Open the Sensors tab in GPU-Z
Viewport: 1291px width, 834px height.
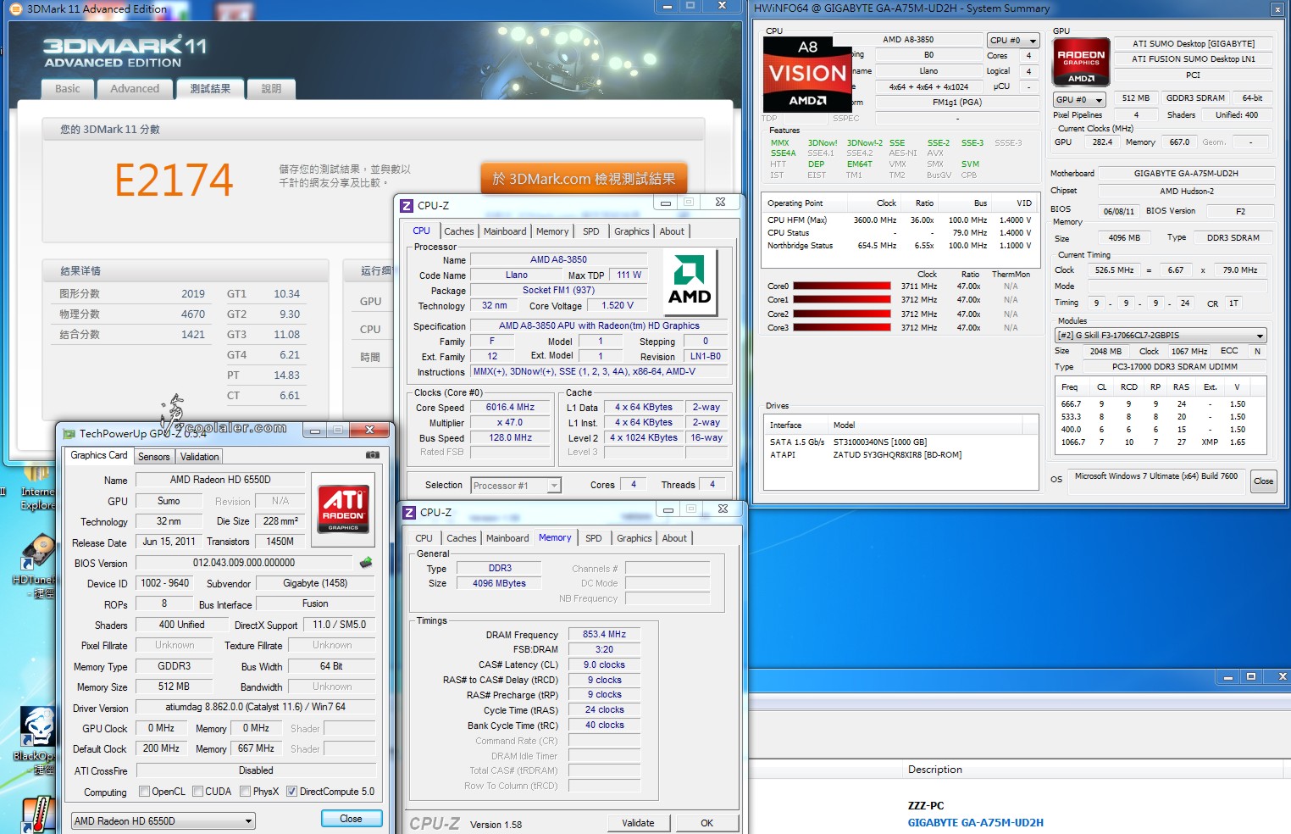tap(154, 457)
